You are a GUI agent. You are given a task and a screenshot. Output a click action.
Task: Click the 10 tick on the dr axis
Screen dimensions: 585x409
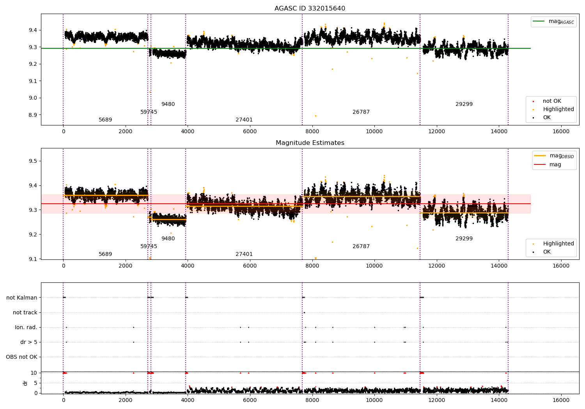tap(34, 373)
